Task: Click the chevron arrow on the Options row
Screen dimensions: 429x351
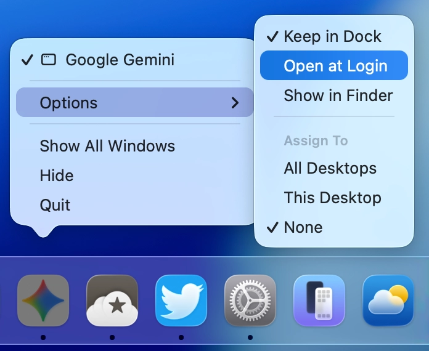Action: click(235, 103)
